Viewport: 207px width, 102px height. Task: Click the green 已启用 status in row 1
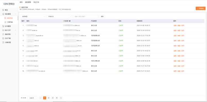[121, 25]
